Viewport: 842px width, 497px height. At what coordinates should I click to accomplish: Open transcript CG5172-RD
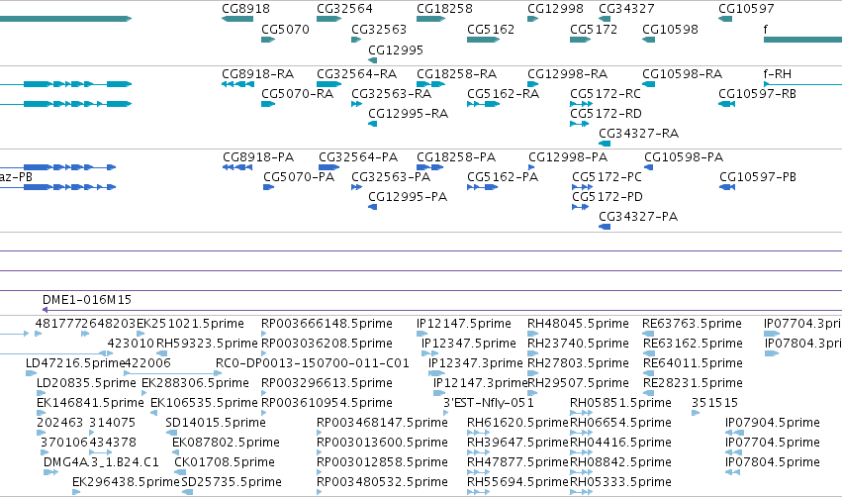(x=606, y=114)
